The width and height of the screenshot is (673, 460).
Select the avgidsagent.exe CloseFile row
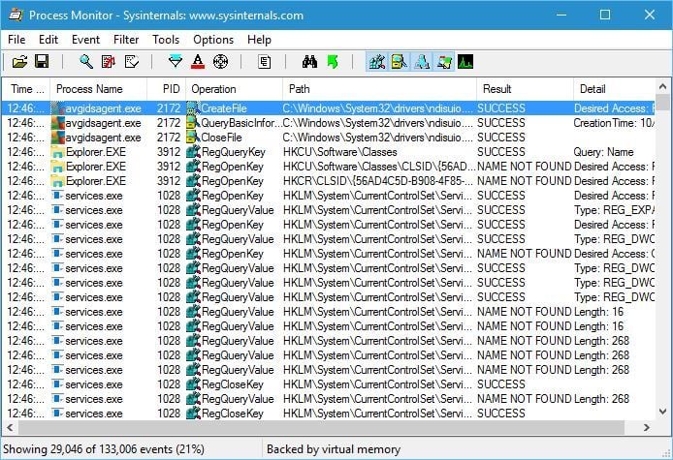coord(329,138)
